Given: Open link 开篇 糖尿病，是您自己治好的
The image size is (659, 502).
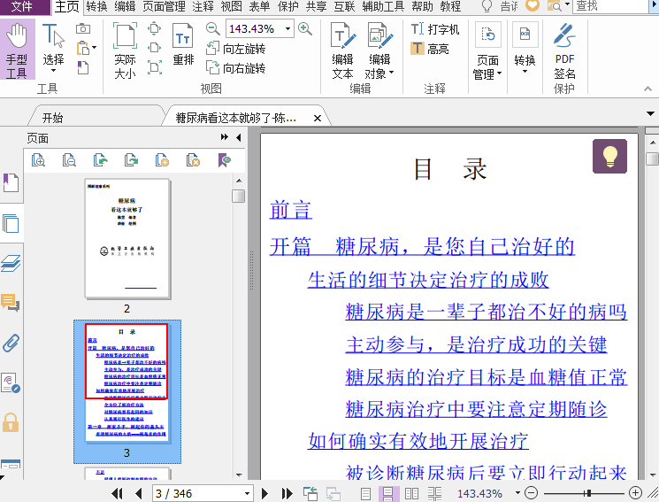Looking at the screenshot, I should (x=422, y=247).
